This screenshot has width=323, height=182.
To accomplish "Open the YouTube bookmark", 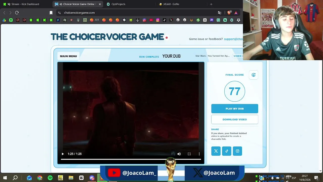I will [x=151, y=20].
